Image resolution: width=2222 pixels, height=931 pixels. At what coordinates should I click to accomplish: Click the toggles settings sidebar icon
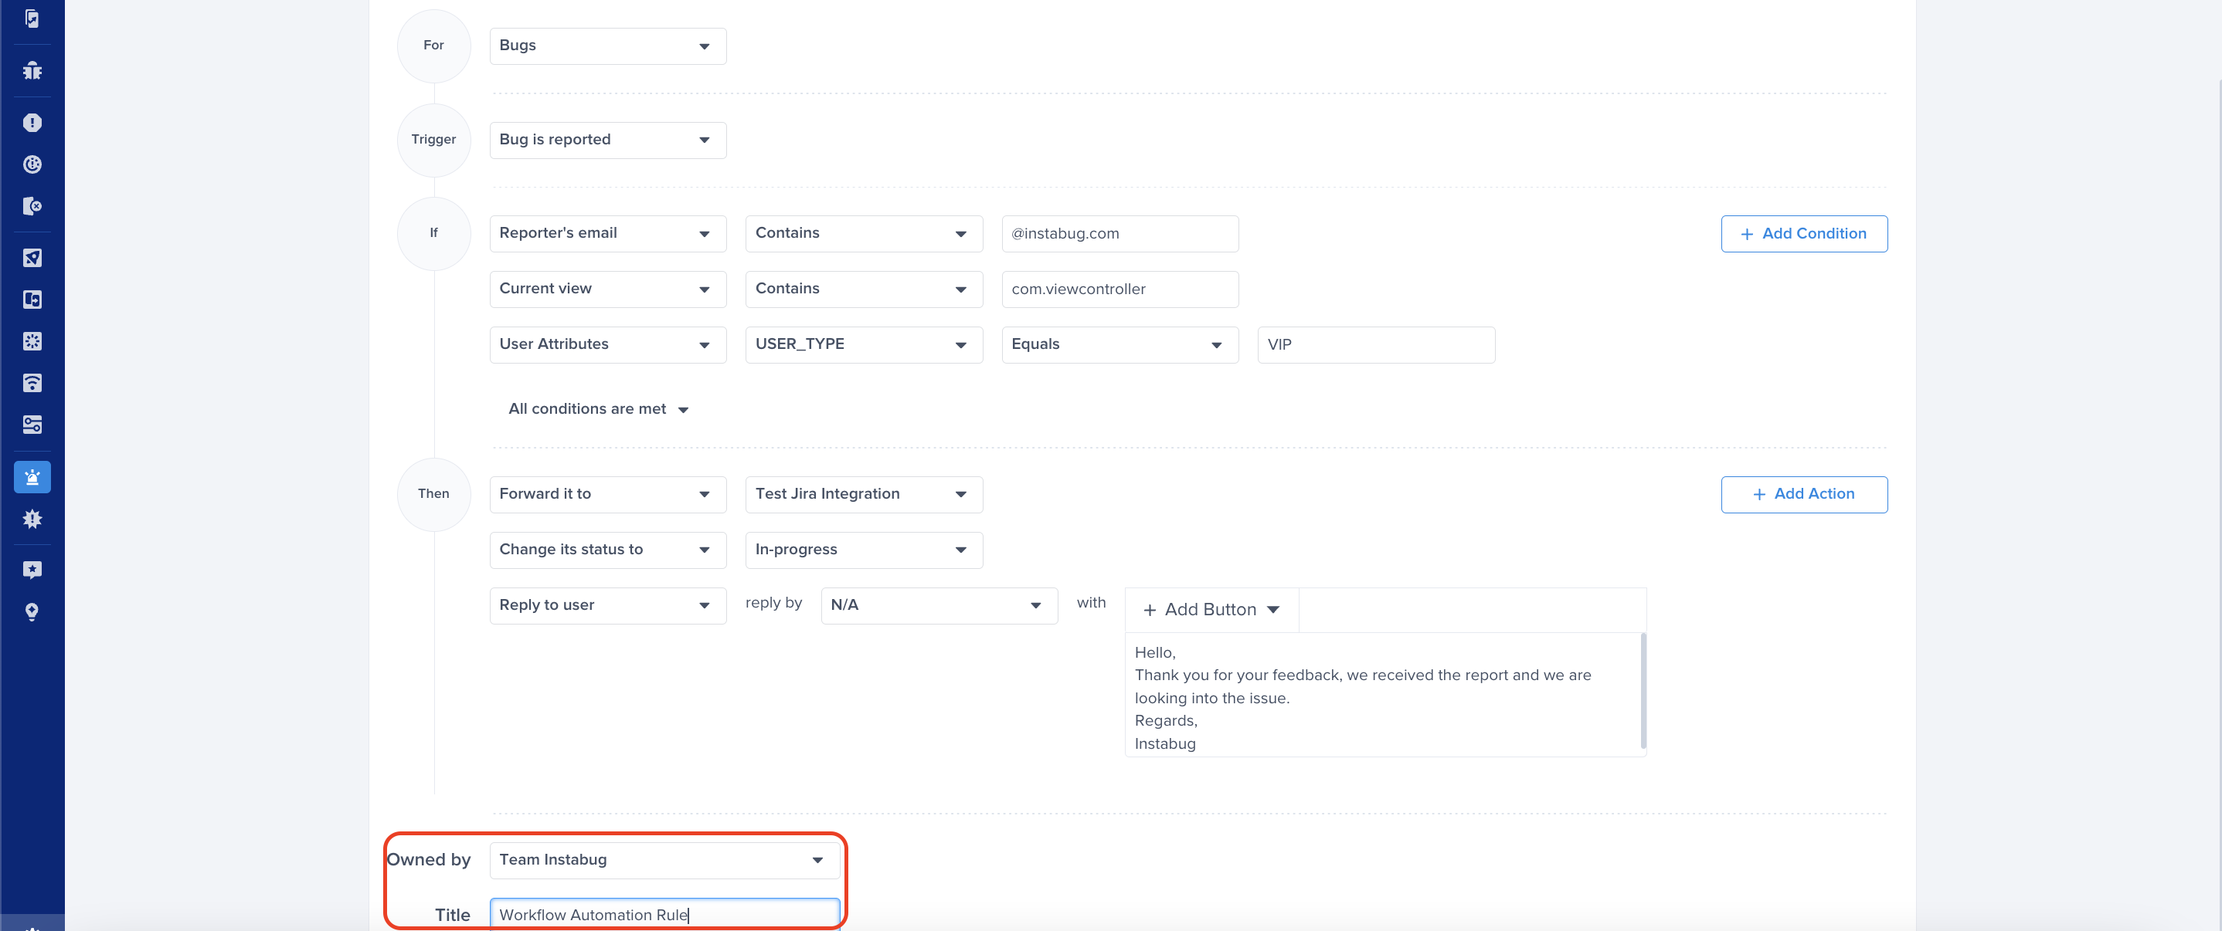[x=32, y=424]
